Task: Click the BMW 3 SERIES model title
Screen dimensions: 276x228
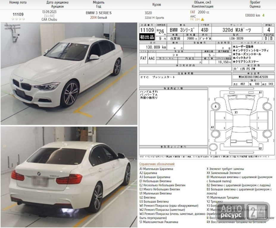Action: (99, 13)
